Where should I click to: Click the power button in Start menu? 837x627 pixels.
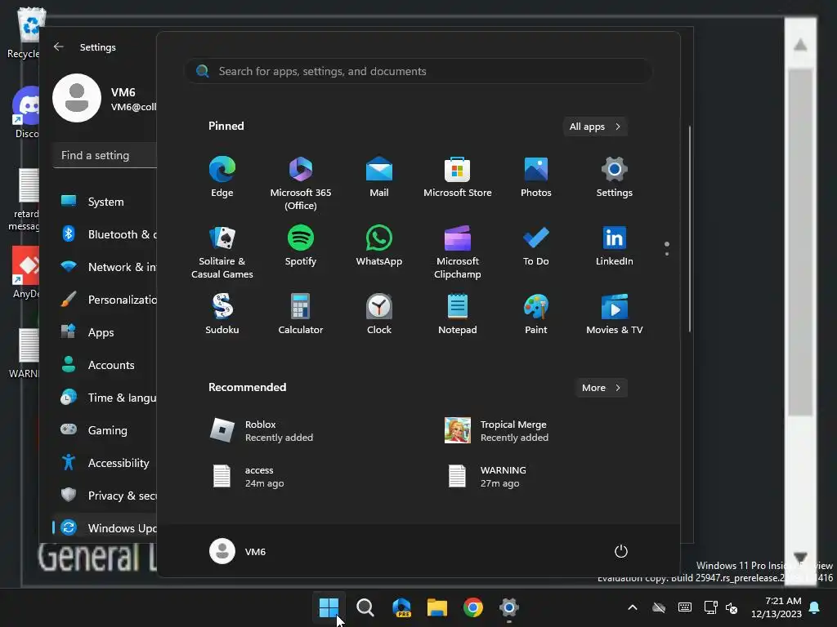point(621,551)
